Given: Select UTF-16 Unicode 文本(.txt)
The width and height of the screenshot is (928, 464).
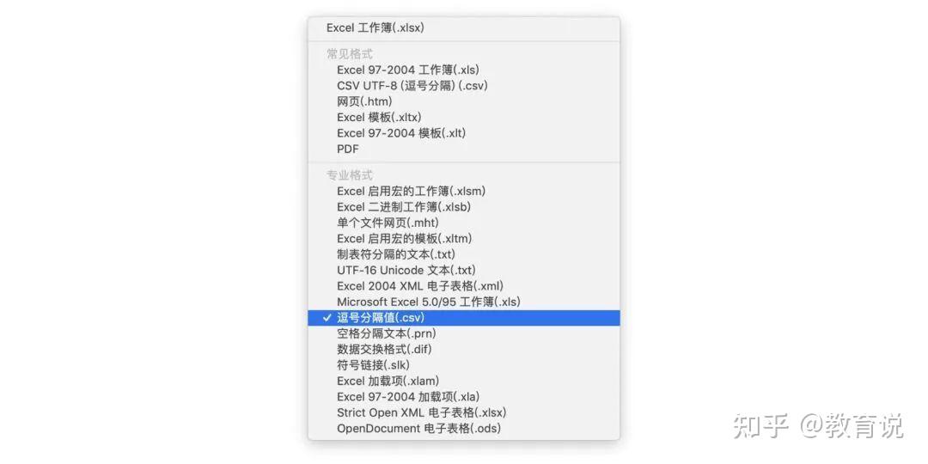Looking at the screenshot, I should point(463,271).
